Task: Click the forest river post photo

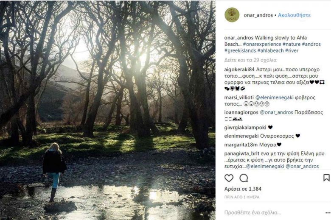Action: pyautogui.click(x=107, y=110)
